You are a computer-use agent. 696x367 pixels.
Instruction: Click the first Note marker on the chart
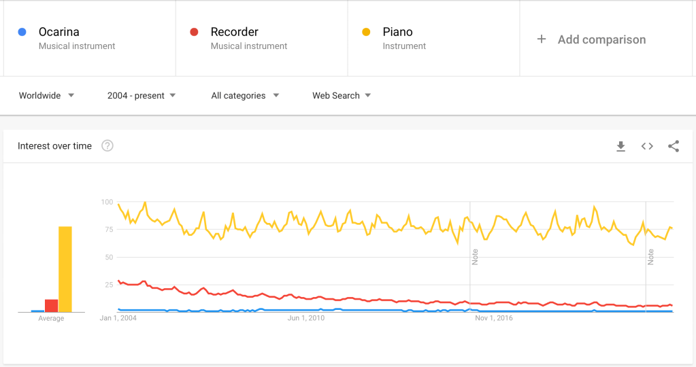[x=476, y=257]
